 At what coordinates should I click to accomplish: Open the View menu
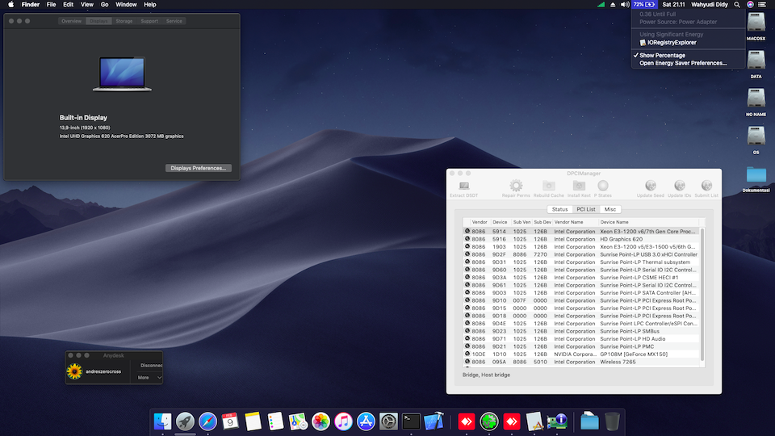pos(87,5)
